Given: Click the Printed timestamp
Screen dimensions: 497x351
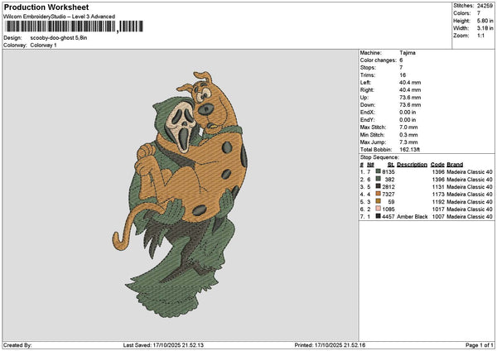Looking at the screenshot, I should point(330,345).
